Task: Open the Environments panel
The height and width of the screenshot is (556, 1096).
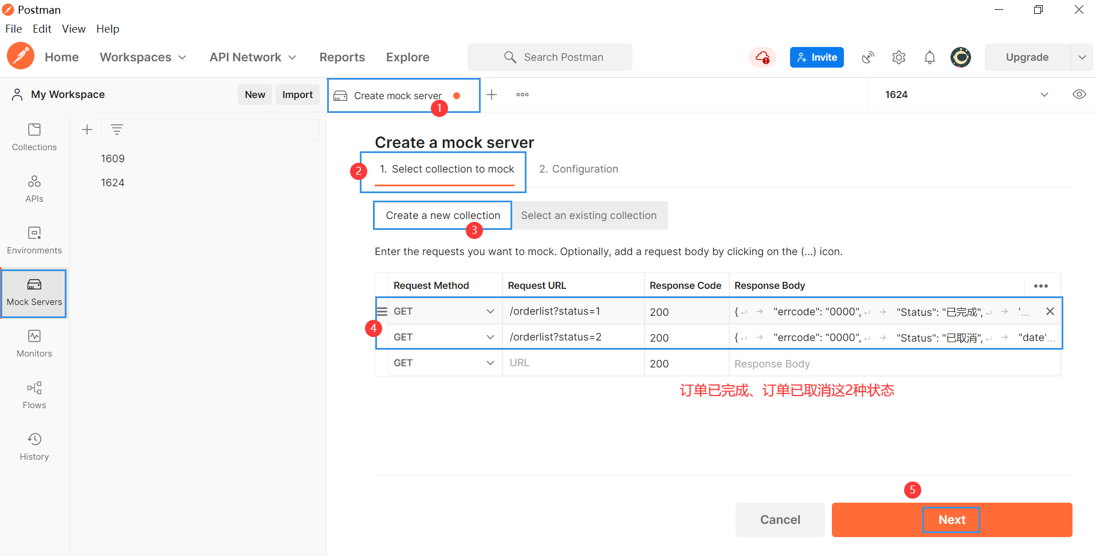Action: (34, 240)
